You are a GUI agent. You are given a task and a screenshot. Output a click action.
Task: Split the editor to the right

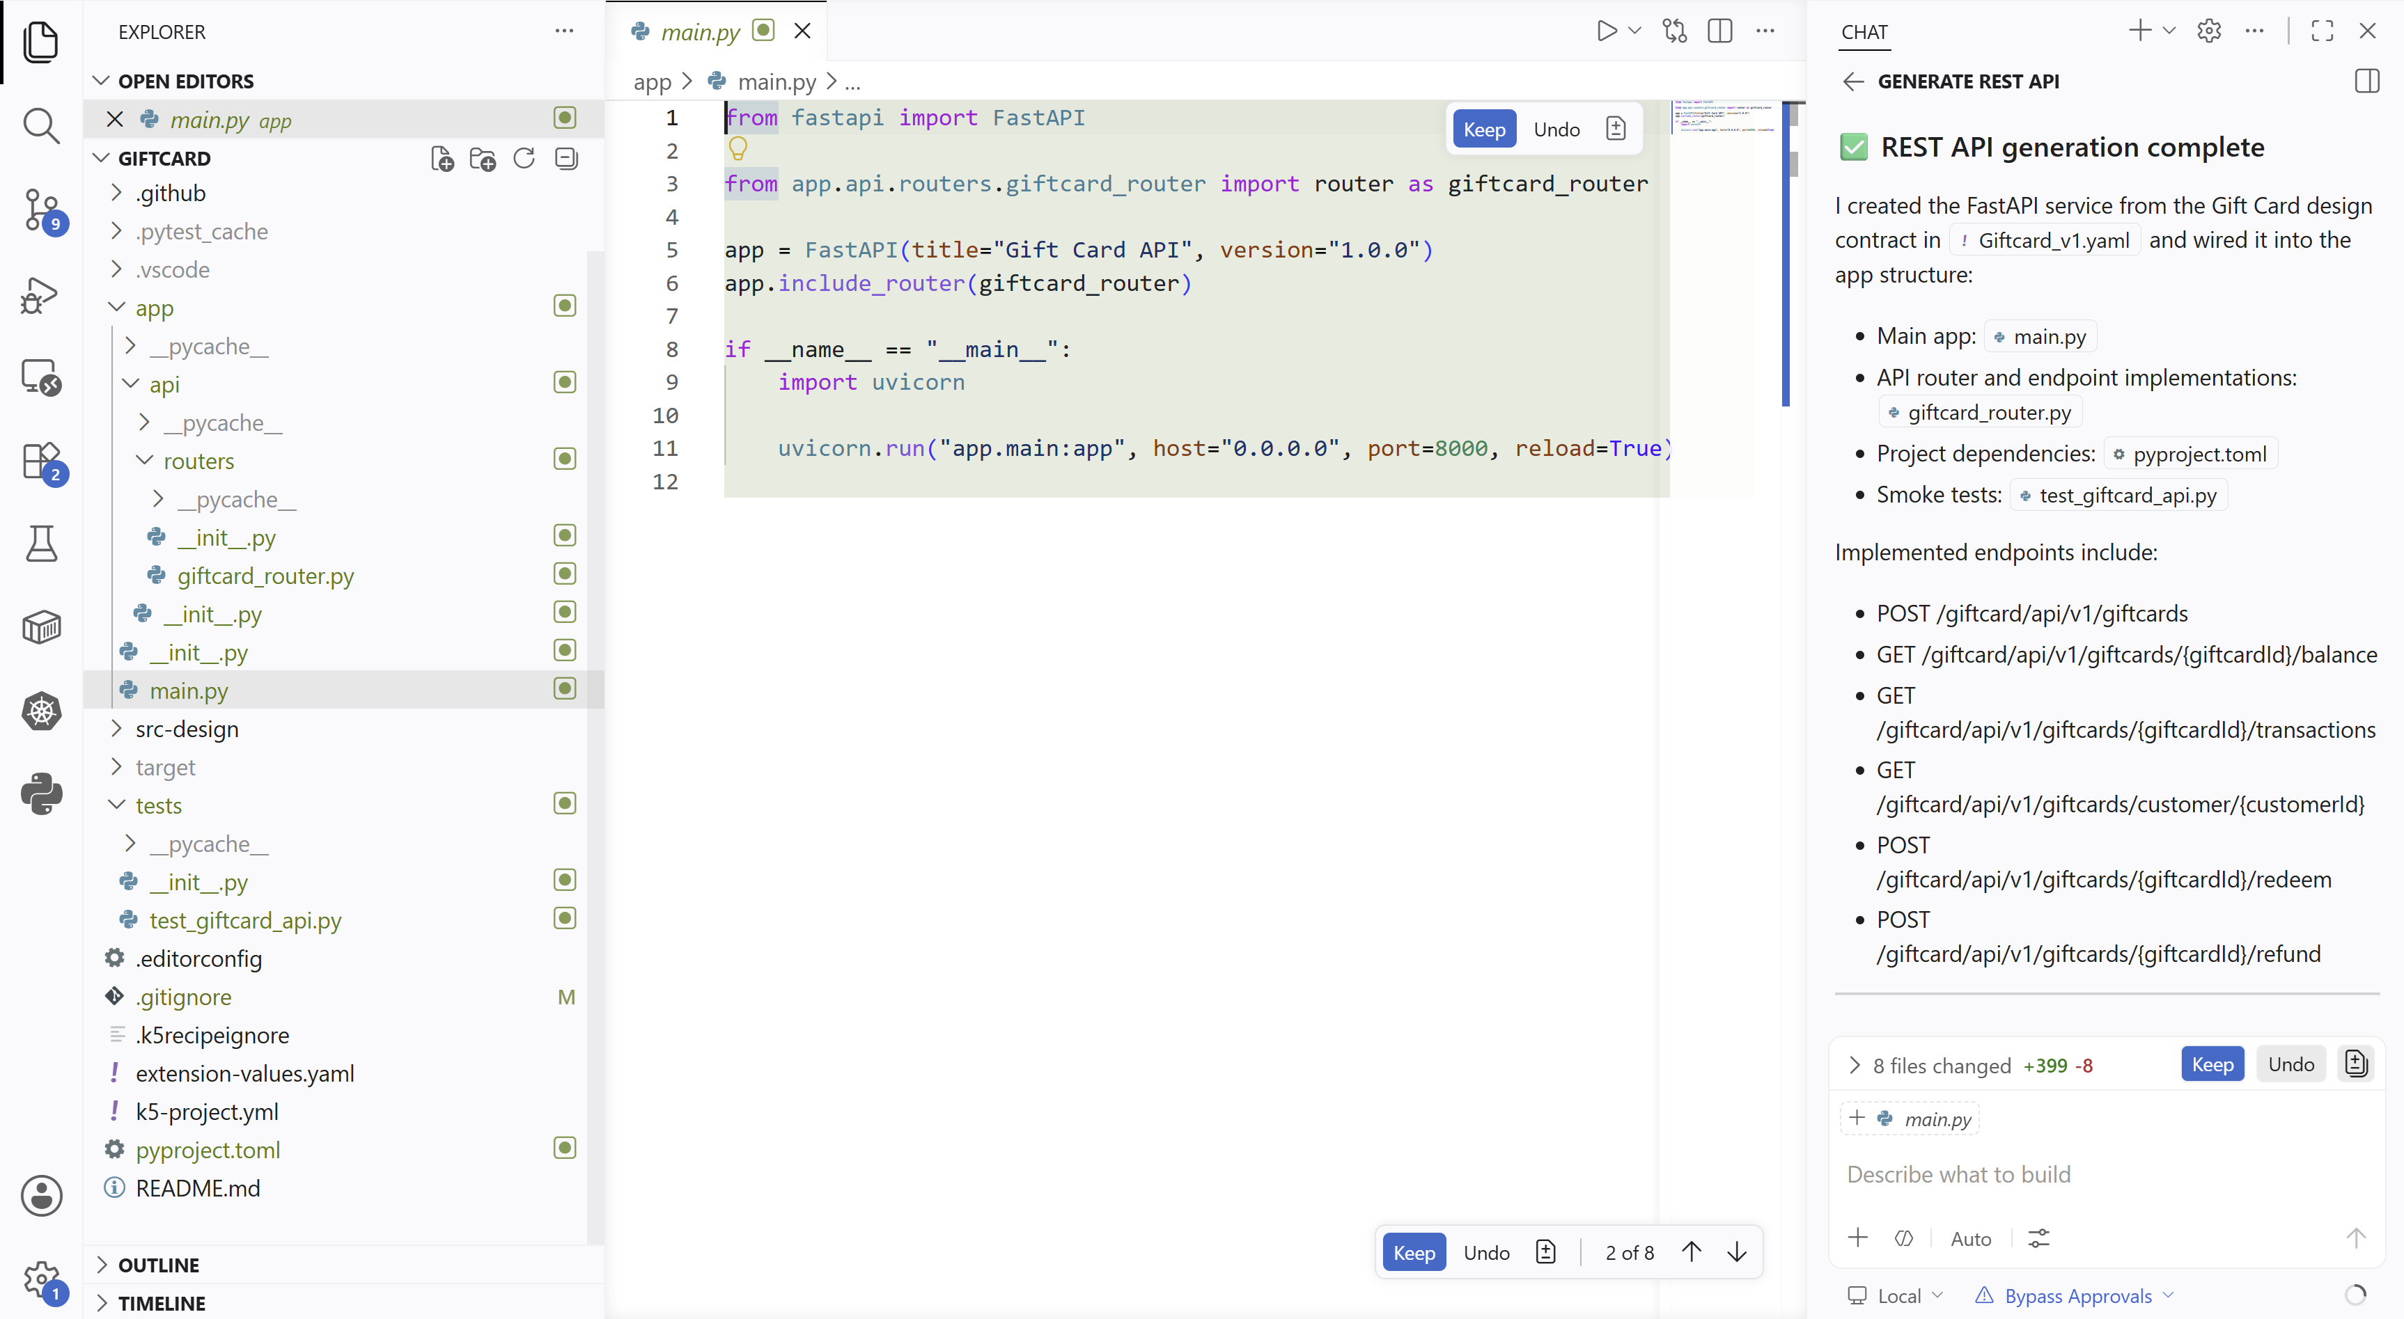click(1720, 31)
